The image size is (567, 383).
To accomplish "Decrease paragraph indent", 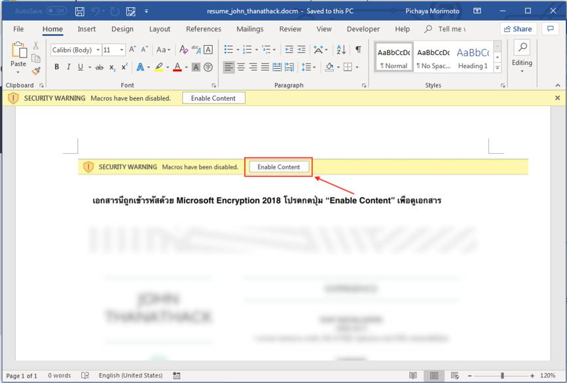I will pos(289,50).
